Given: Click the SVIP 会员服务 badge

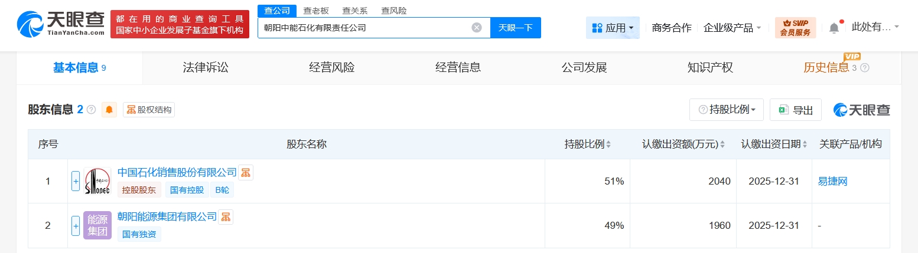Looking at the screenshot, I should 795,28.
